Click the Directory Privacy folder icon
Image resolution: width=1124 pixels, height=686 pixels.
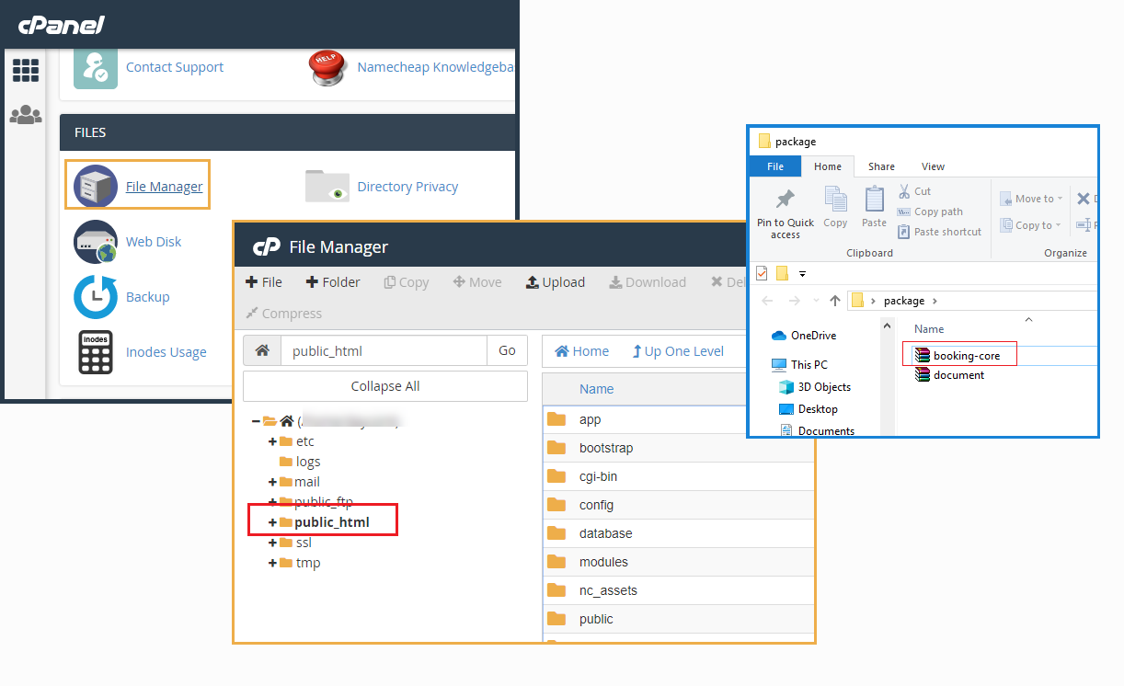coord(327,187)
